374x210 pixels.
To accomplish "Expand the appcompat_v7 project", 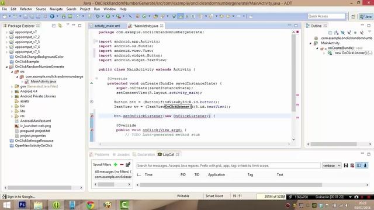I will coord(6,32).
